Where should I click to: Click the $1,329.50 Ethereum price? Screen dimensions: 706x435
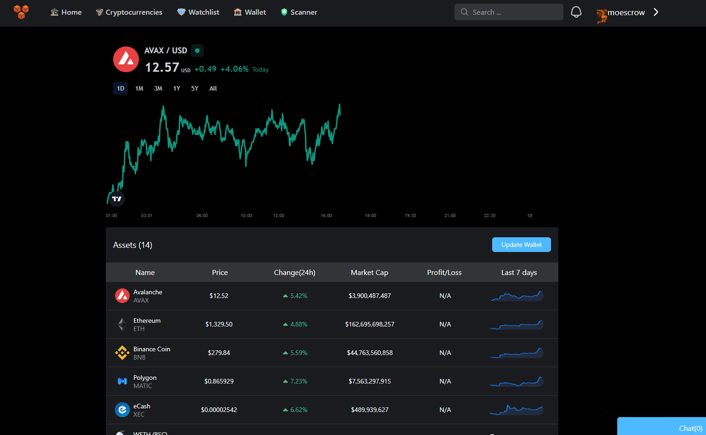pos(219,324)
